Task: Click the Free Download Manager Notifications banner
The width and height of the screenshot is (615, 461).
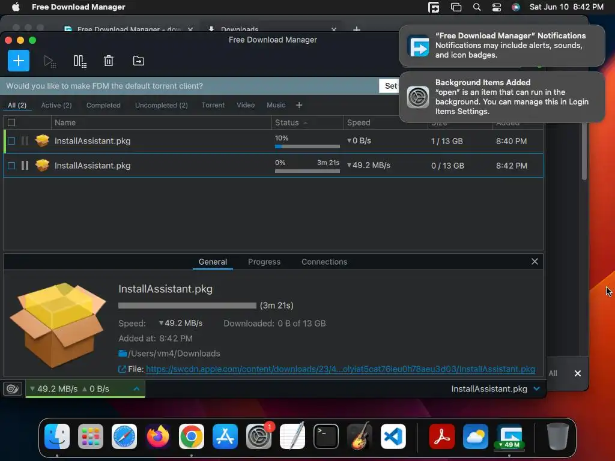Action: click(x=502, y=46)
